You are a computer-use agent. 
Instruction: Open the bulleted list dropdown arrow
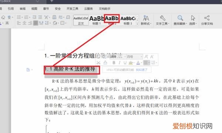tap(22, 17)
